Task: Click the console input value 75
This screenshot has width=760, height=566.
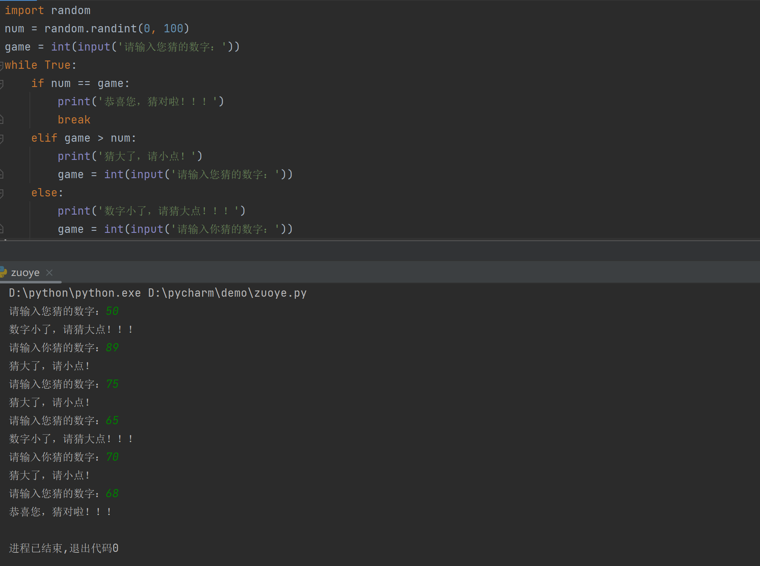Action: (112, 384)
